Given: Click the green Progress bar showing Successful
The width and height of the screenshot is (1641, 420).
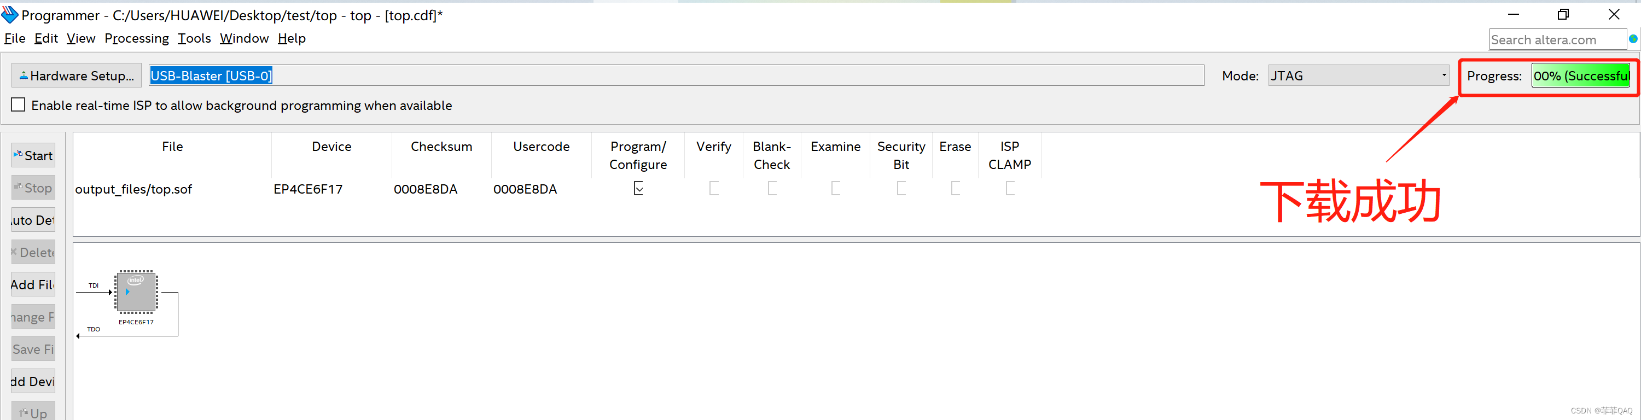Looking at the screenshot, I should coord(1580,76).
